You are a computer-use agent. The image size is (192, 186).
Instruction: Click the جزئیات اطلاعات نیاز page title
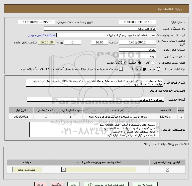click(170, 9)
